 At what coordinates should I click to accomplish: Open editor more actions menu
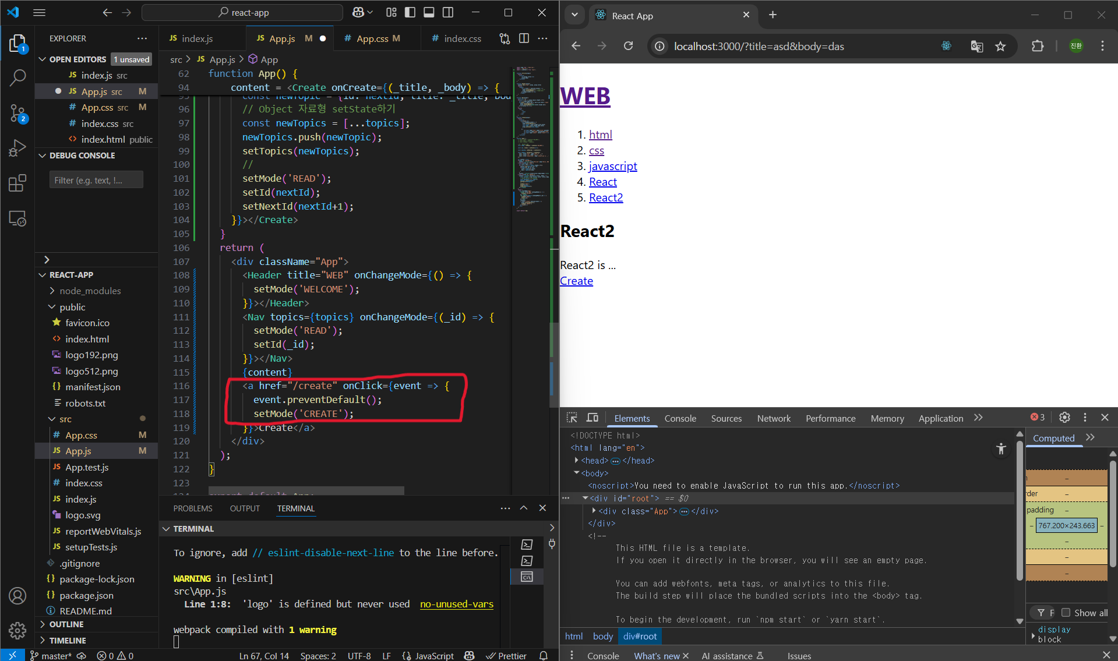(543, 38)
